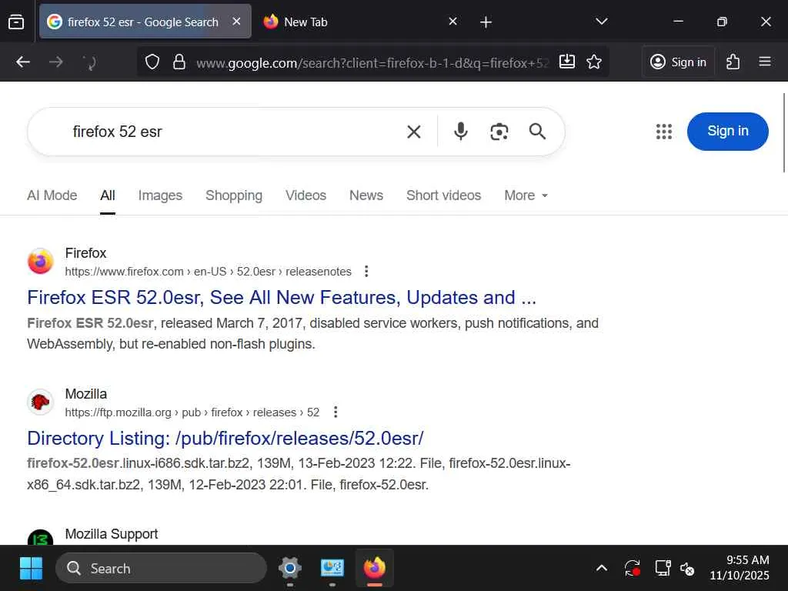List all tabs dropdown chevron
The image size is (788, 591).
click(602, 22)
